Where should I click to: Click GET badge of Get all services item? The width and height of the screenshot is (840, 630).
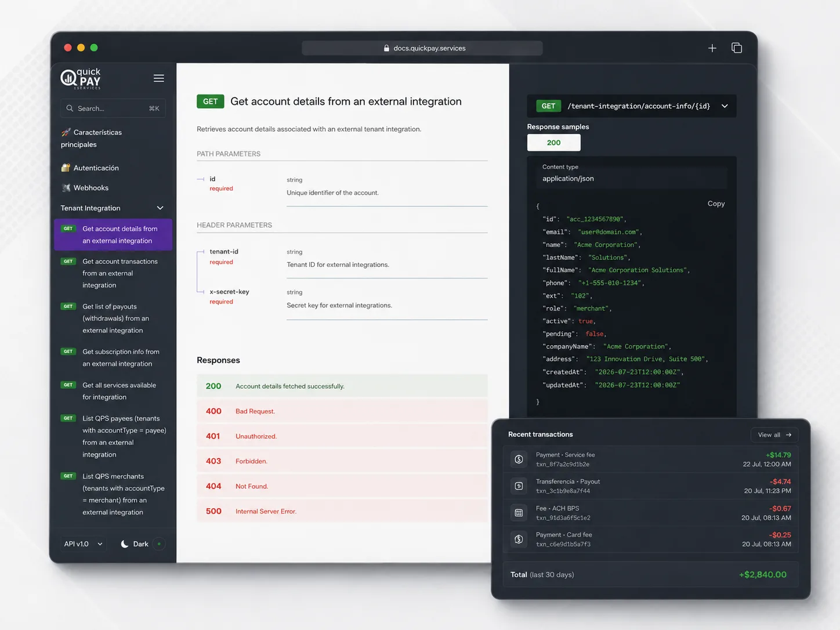68,385
